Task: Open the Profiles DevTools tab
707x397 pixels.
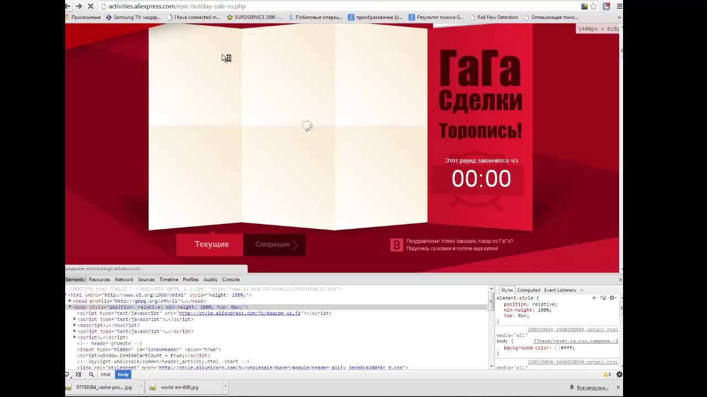Action: click(191, 280)
